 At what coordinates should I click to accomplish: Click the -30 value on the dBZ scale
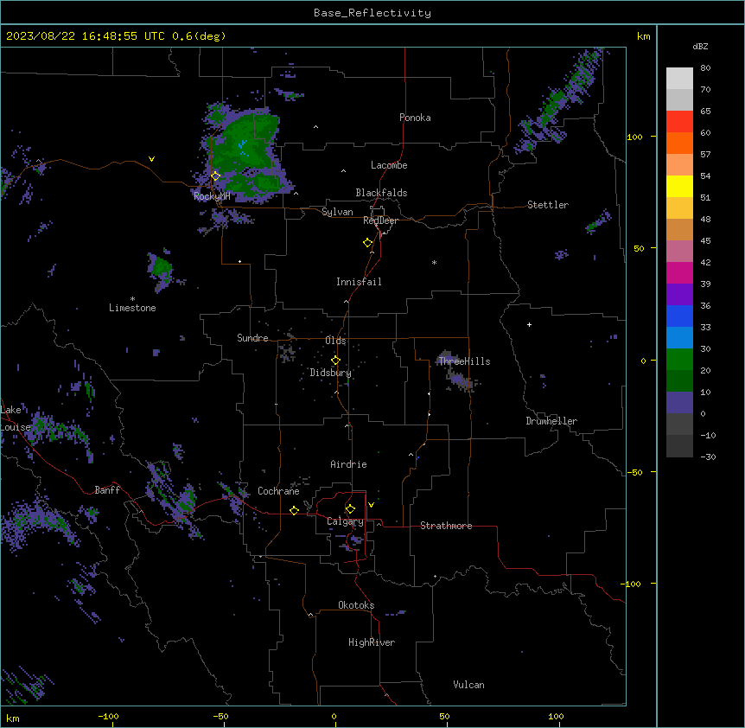click(708, 457)
